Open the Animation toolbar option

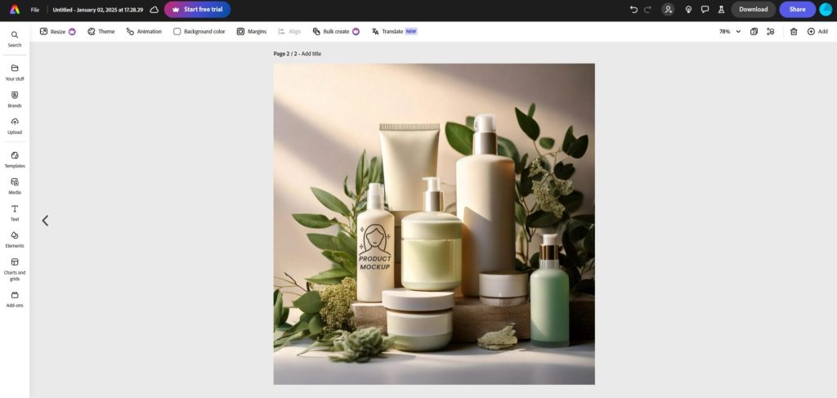[144, 32]
